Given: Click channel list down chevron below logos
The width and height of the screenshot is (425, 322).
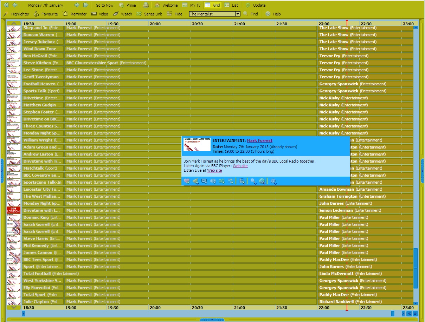Looking at the screenshot, I should coord(14,307).
